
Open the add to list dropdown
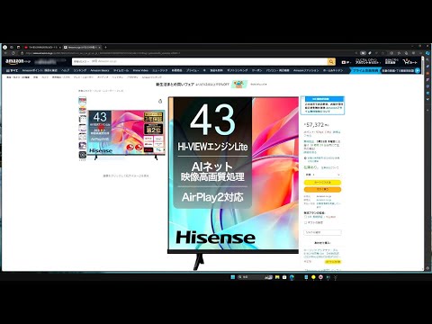[x=322, y=232]
